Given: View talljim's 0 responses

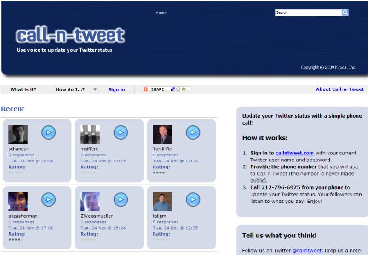Looking at the screenshot, I should [x=166, y=222].
